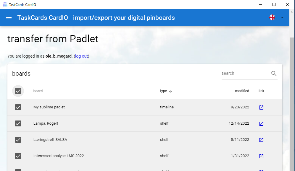Viewport: 295px width, 171px height.
Task: Open external link for Lampa, Roger!
Action: 261,123
